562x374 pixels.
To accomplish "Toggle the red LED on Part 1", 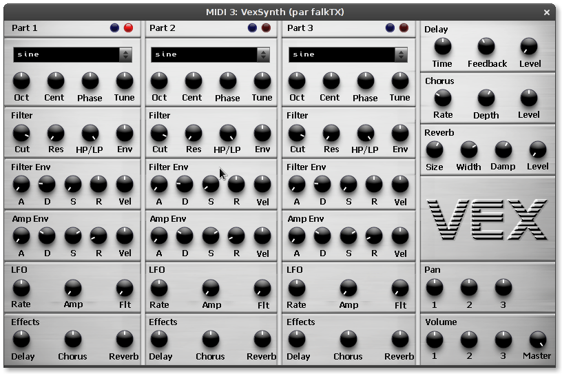I will pyautogui.click(x=128, y=28).
